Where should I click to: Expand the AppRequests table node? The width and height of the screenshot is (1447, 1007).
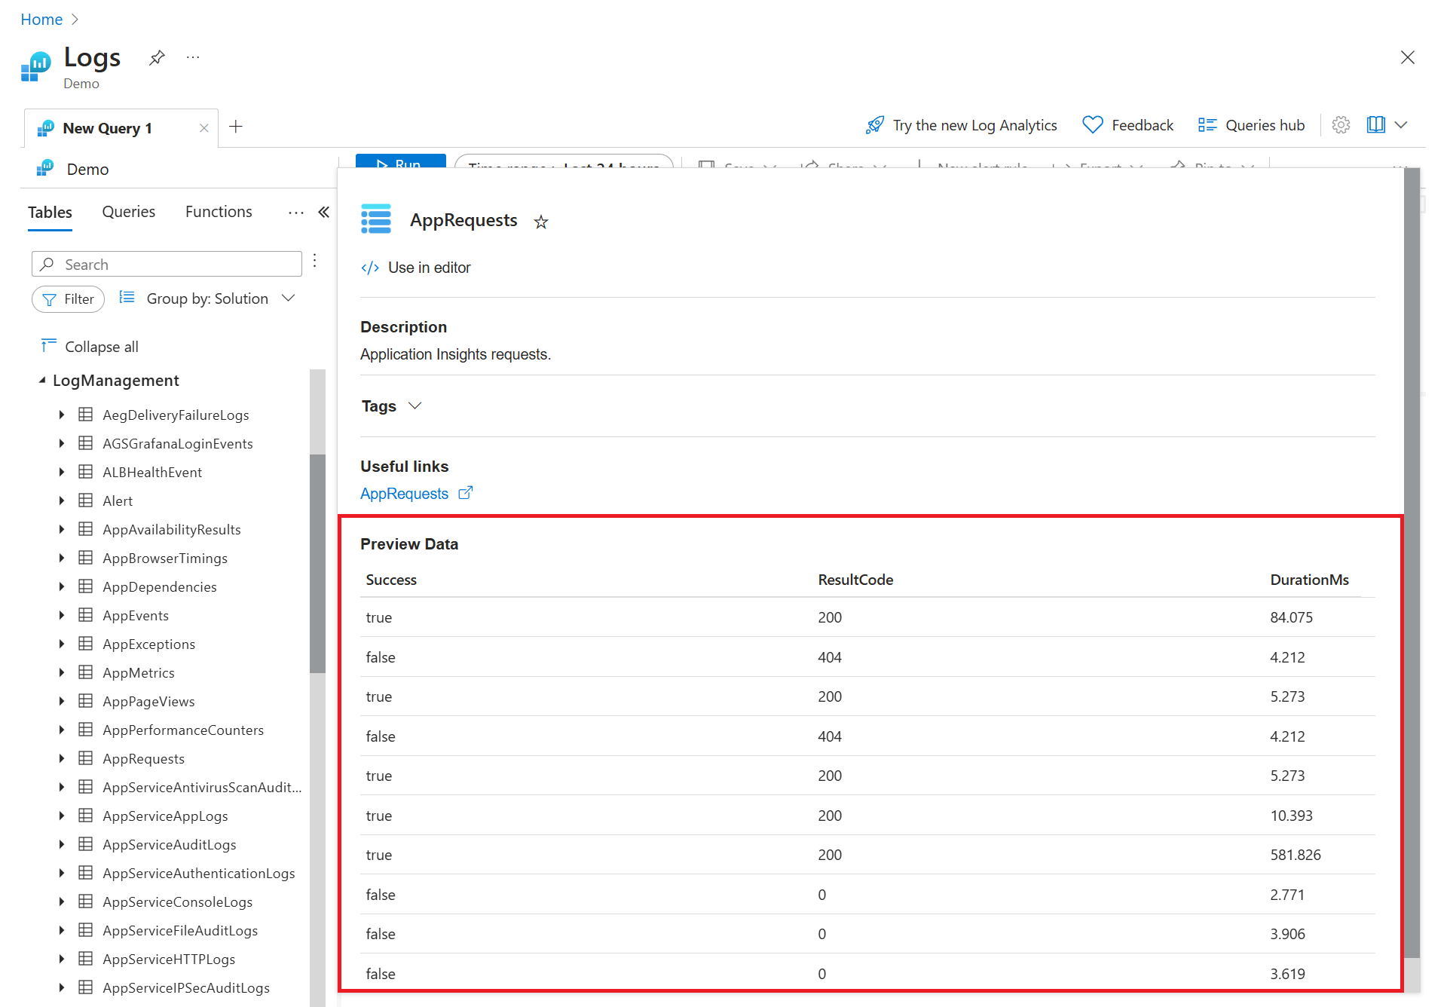click(62, 758)
